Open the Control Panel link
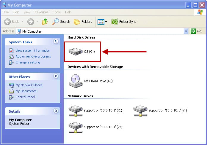The image size is (207, 145). tap(25, 97)
